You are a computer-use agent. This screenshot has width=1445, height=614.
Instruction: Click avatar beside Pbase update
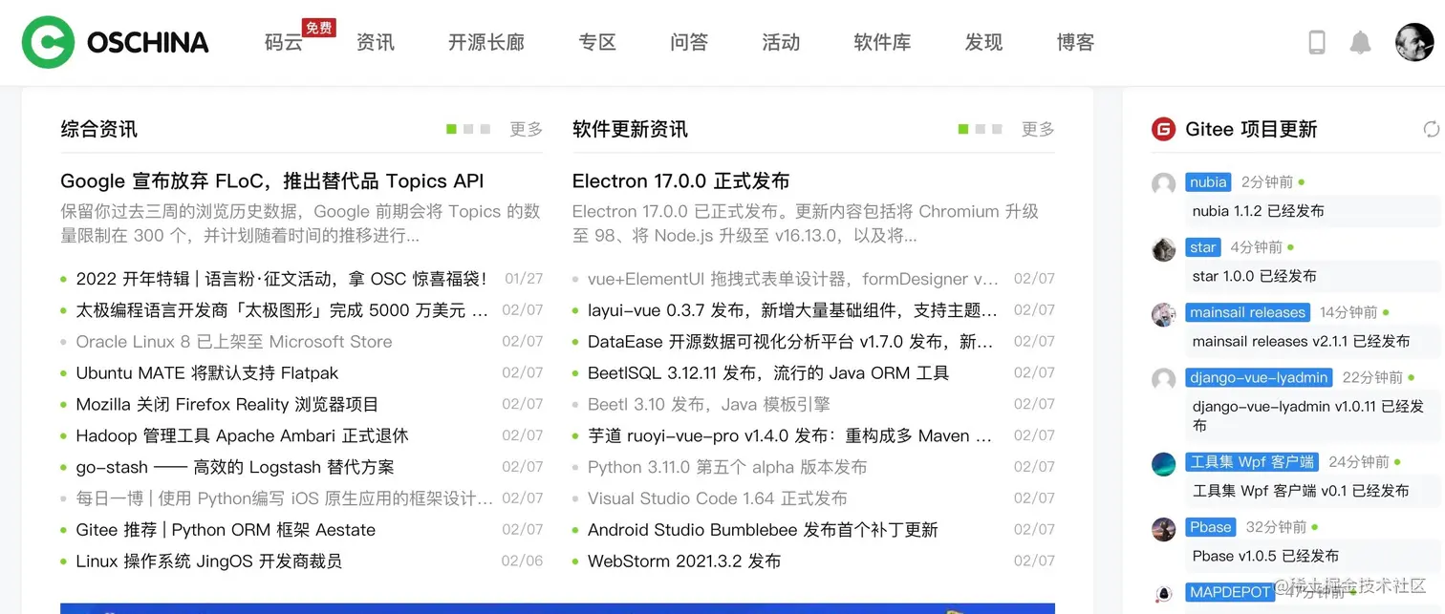(x=1163, y=529)
